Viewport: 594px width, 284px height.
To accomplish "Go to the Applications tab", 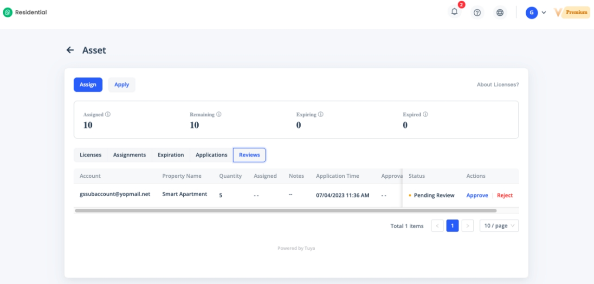I will 211,155.
